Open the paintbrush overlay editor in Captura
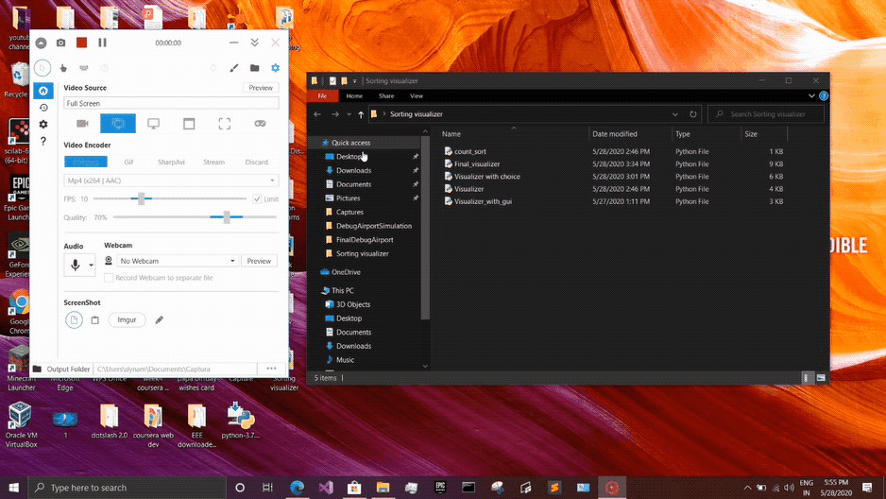The width and height of the screenshot is (886, 499). coord(234,68)
